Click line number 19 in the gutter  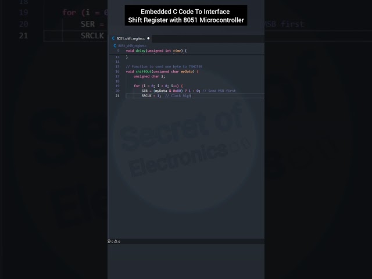tap(117, 86)
